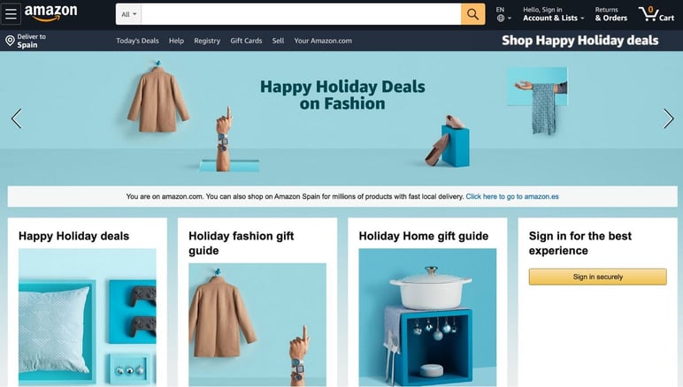Click the Sign in securely button

click(x=598, y=277)
